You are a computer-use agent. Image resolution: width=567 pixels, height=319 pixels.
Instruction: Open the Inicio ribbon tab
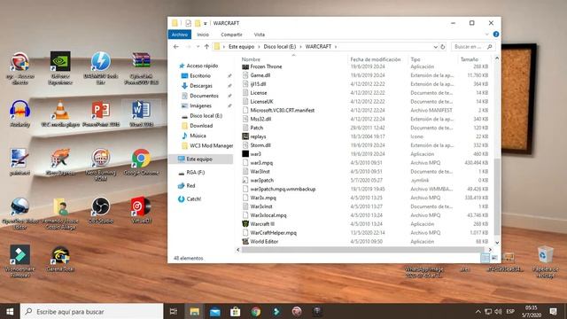click(203, 35)
